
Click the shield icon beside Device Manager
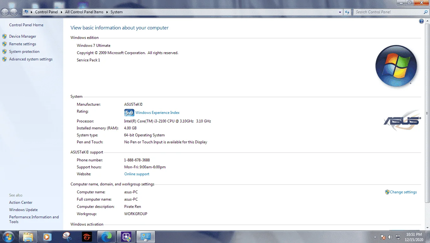point(4,36)
